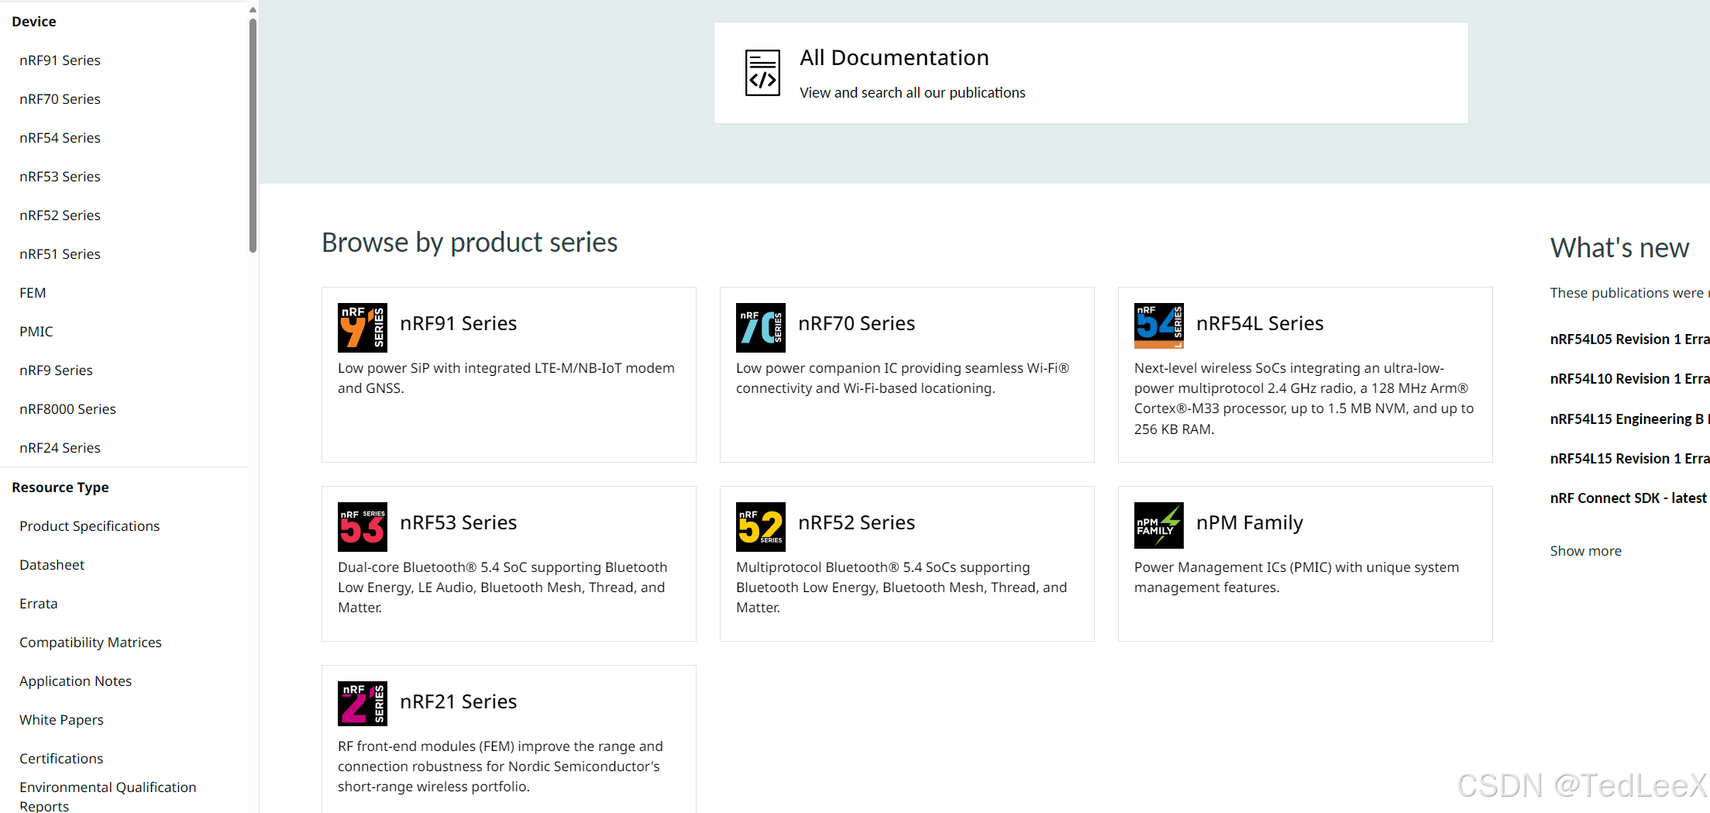1710x813 pixels.
Task: Open the nRF91 Series logo icon
Action: point(363,328)
